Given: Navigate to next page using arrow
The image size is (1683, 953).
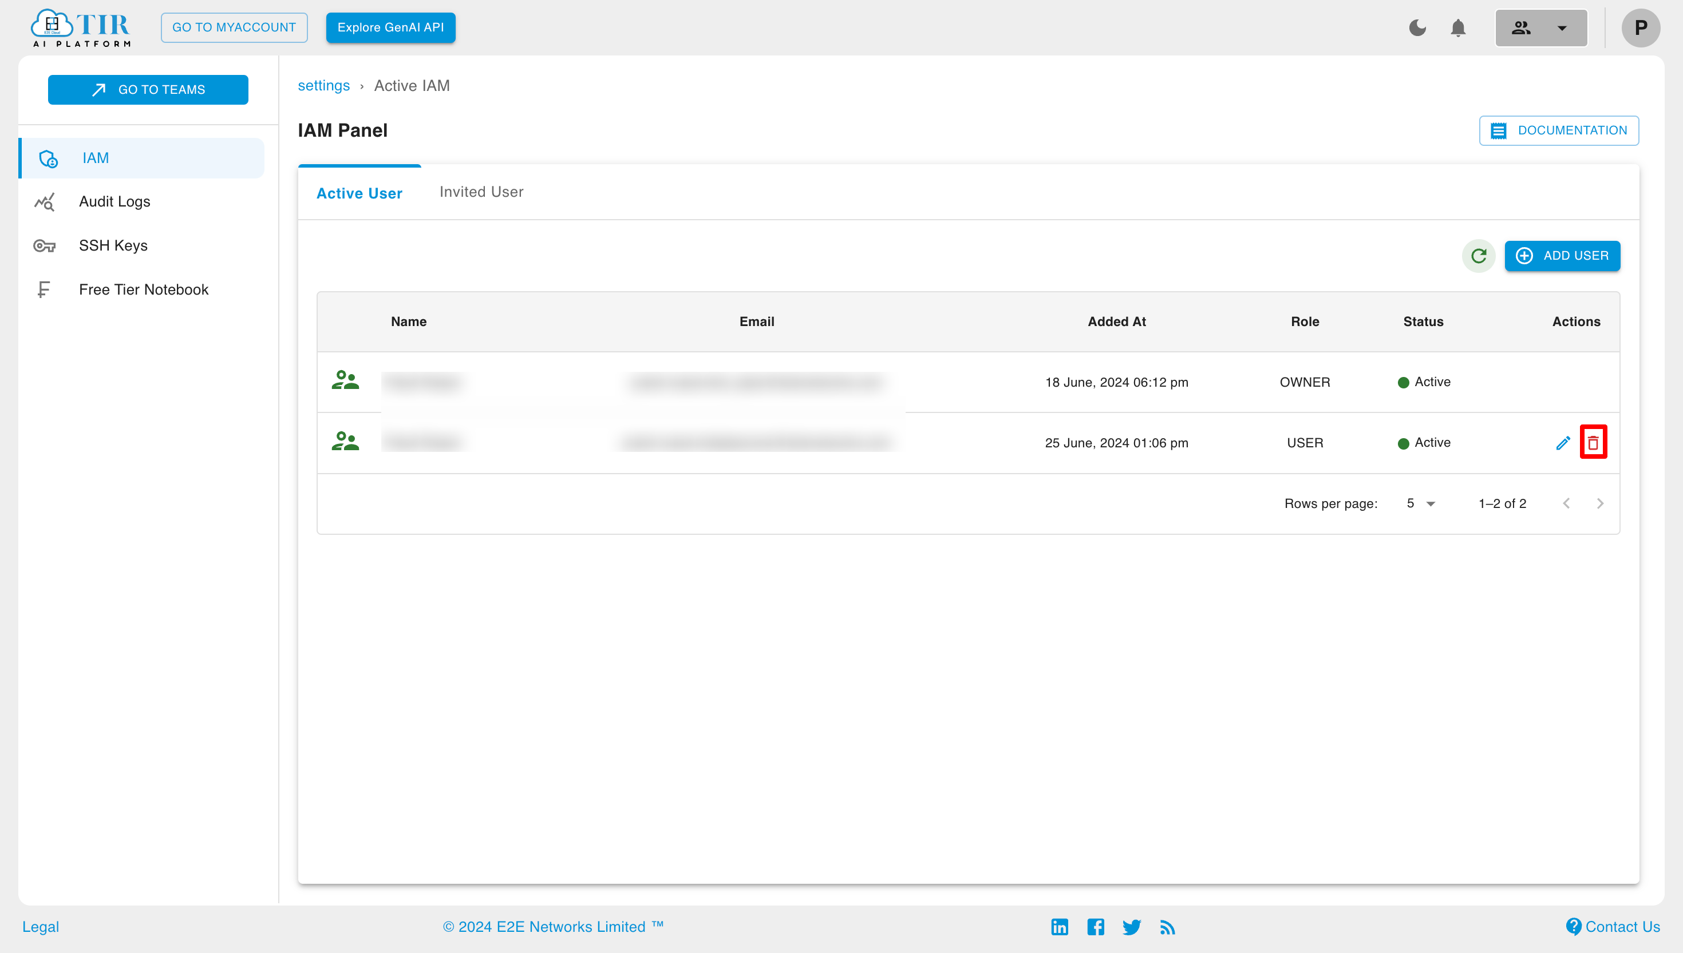Looking at the screenshot, I should (x=1601, y=502).
